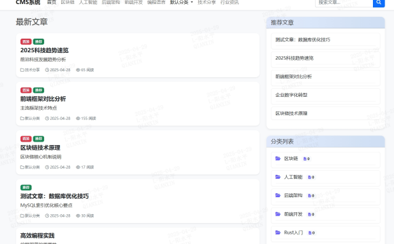Click the summary text 区块链核心机制说明
The height and width of the screenshot is (244, 394).
click(41, 157)
